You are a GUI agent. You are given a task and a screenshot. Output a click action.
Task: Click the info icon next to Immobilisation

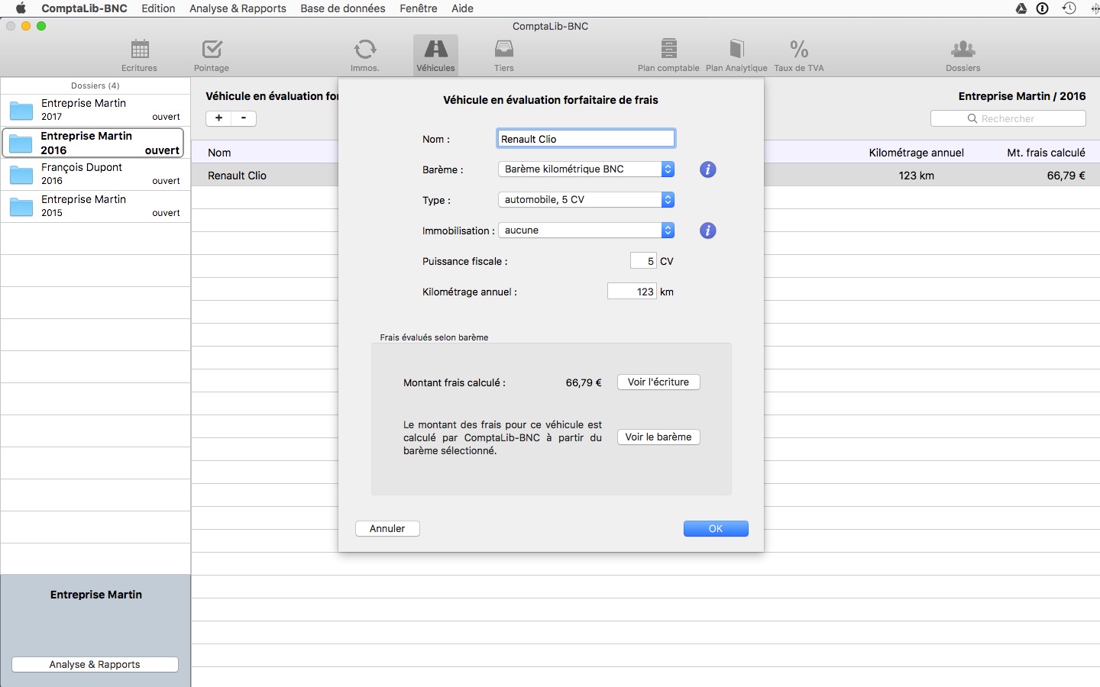(x=708, y=231)
